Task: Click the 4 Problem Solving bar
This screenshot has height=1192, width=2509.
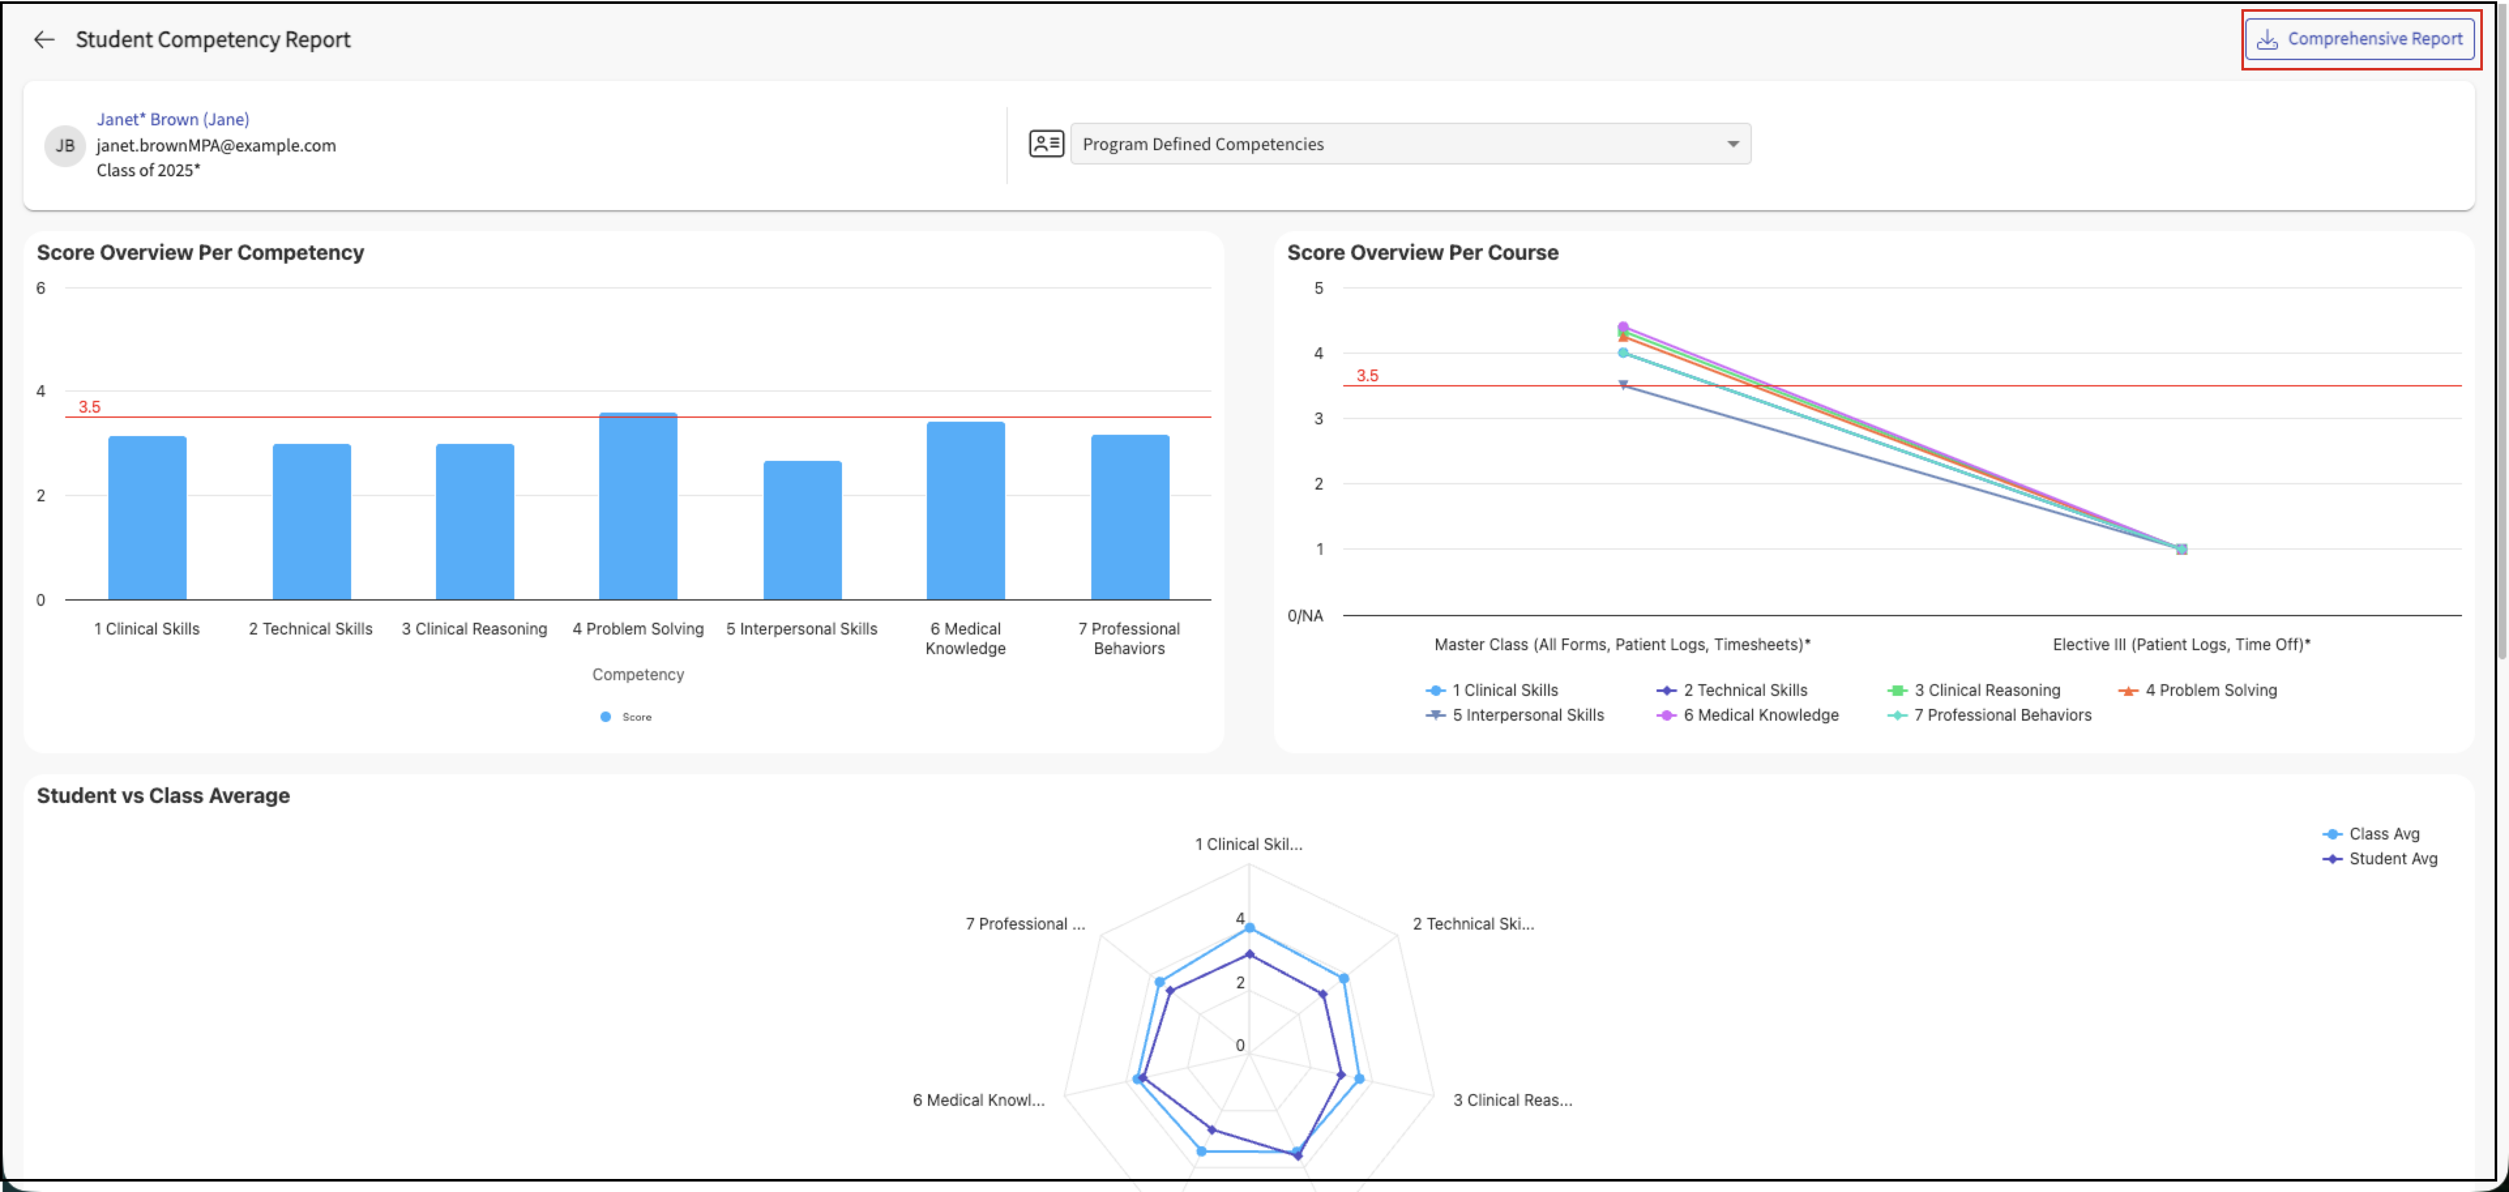Action: 638,507
